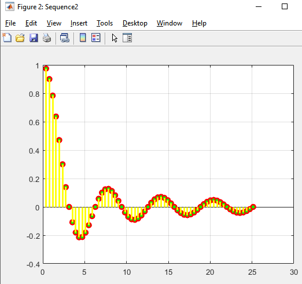The image size is (302, 284).
Task: Open the Help menu
Action: [199, 23]
